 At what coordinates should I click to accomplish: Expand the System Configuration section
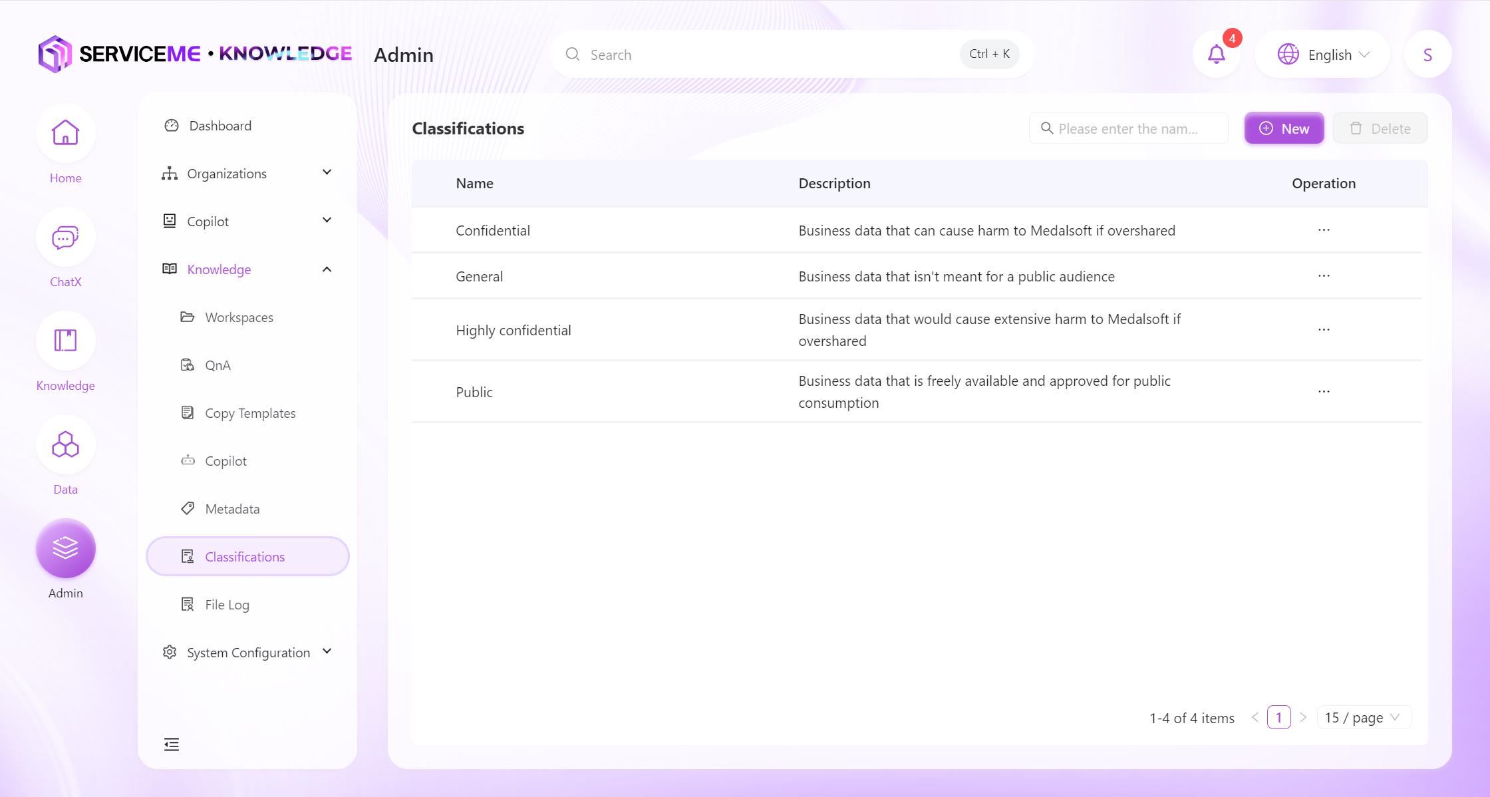(x=247, y=653)
